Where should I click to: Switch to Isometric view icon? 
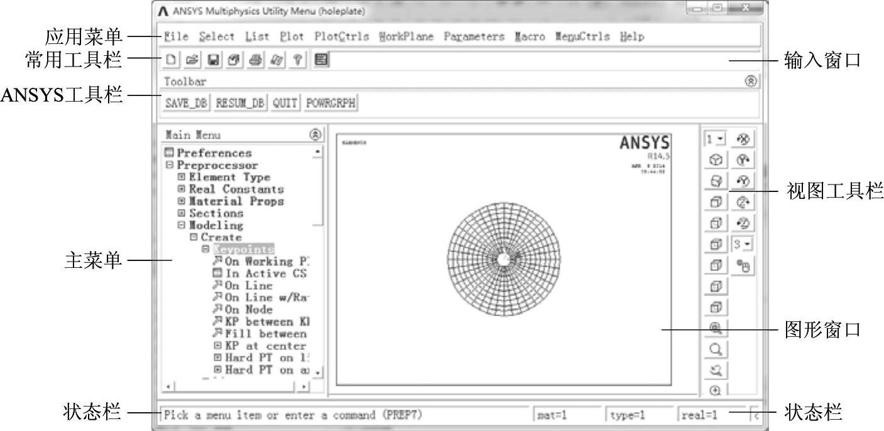[x=716, y=160]
